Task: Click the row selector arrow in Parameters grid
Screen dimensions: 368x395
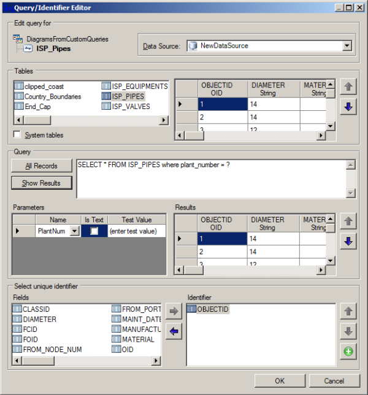Action: pyautogui.click(x=24, y=231)
